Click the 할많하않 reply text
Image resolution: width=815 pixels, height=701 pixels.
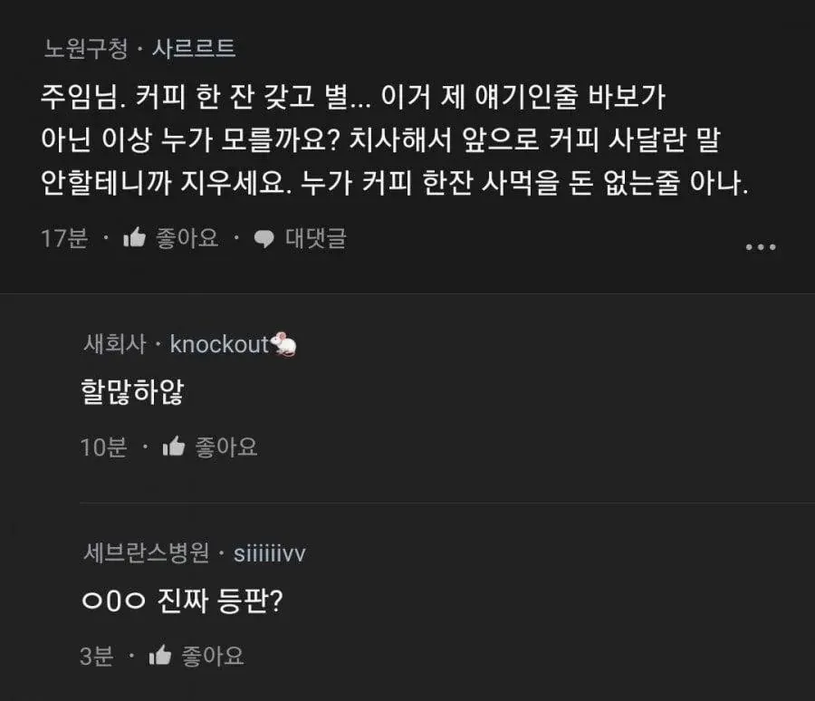pyautogui.click(x=132, y=391)
